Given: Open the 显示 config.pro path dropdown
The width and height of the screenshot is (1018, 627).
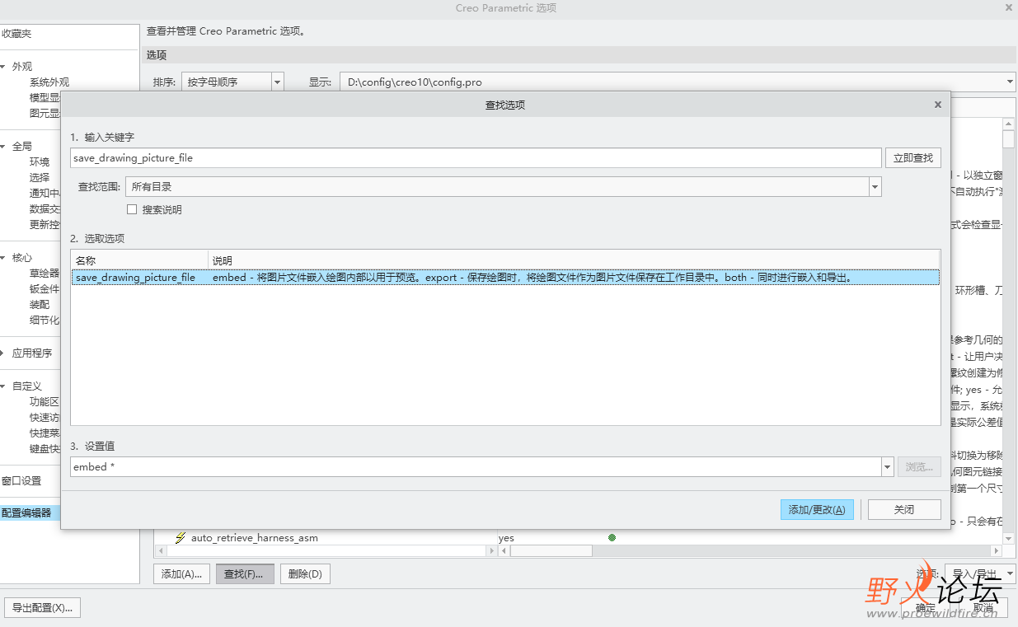Looking at the screenshot, I should [x=1010, y=82].
